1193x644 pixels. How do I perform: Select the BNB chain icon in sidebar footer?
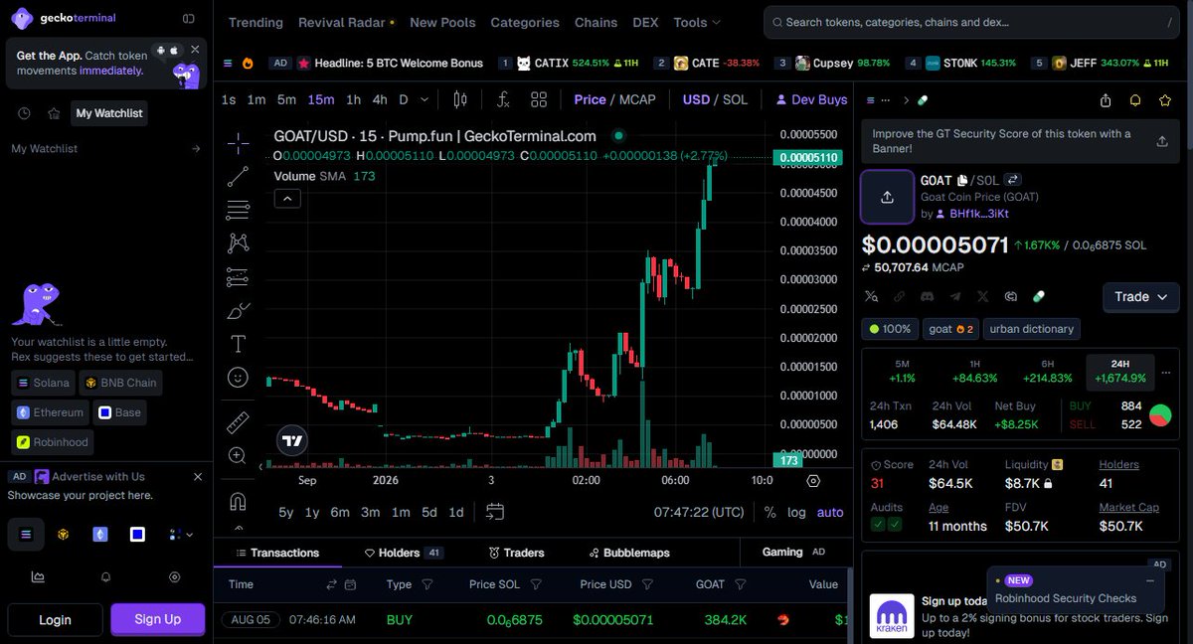pyautogui.click(x=63, y=534)
